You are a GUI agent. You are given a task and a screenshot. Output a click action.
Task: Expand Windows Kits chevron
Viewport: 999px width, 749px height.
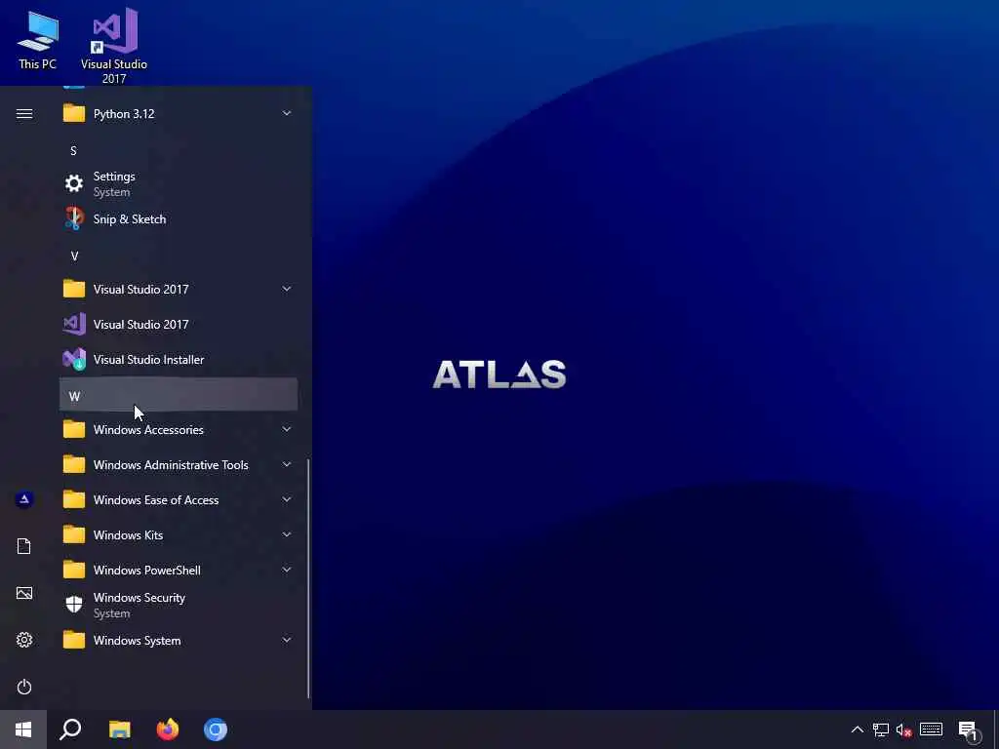point(287,534)
